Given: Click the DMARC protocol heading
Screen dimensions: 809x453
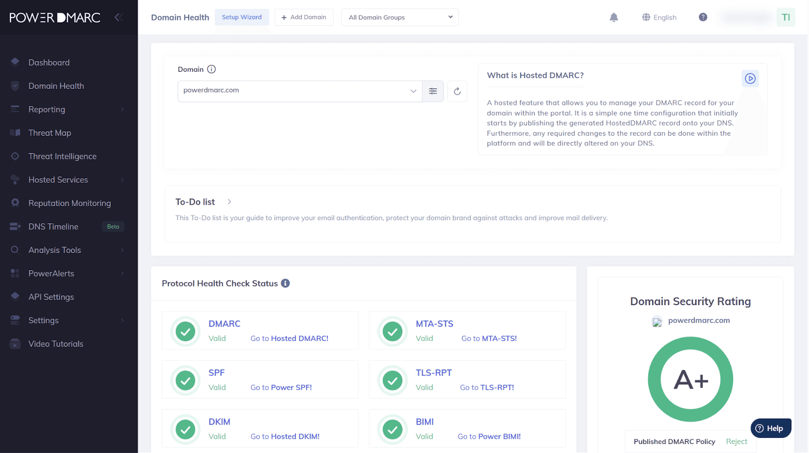Looking at the screenshot, I should pos(224,324).
